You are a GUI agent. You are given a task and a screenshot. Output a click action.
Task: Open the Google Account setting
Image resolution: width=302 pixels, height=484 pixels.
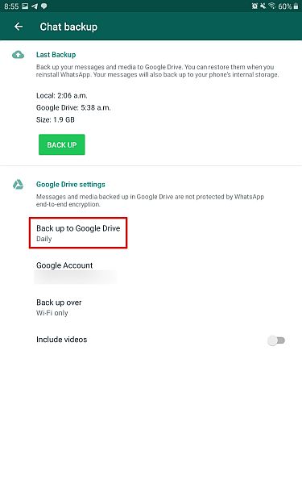pos(76,272)
